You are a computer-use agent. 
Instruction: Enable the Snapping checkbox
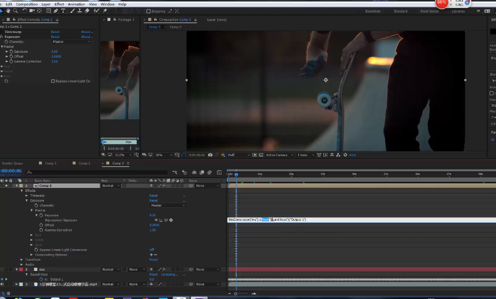(148, 11)
